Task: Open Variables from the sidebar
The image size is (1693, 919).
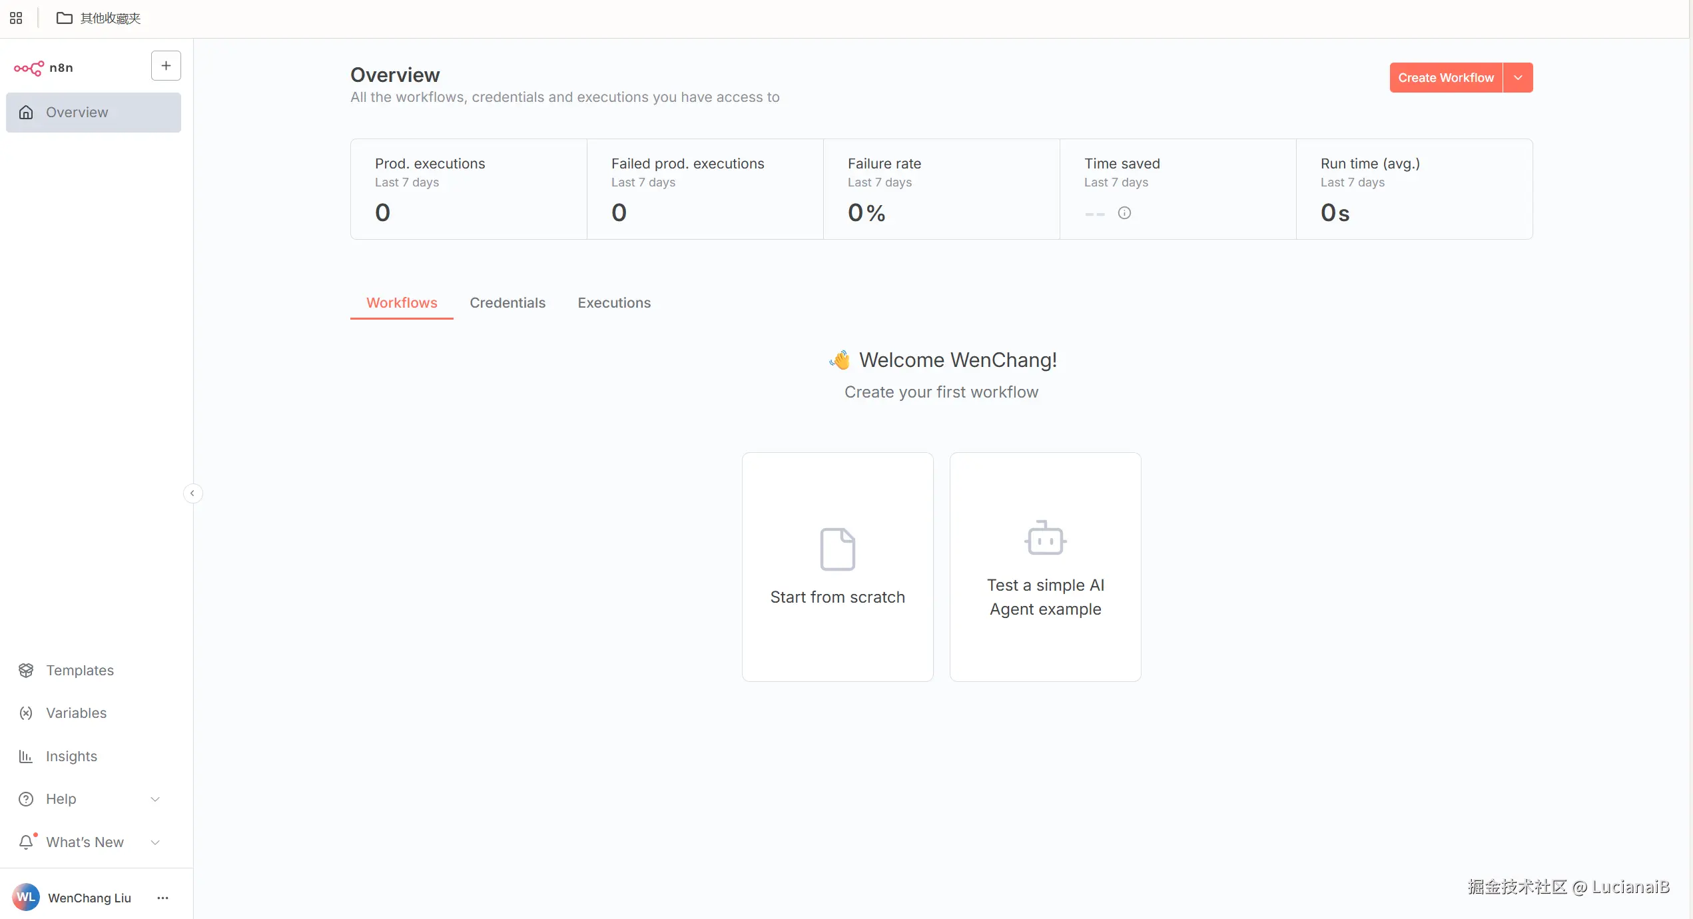Action: 76,713
